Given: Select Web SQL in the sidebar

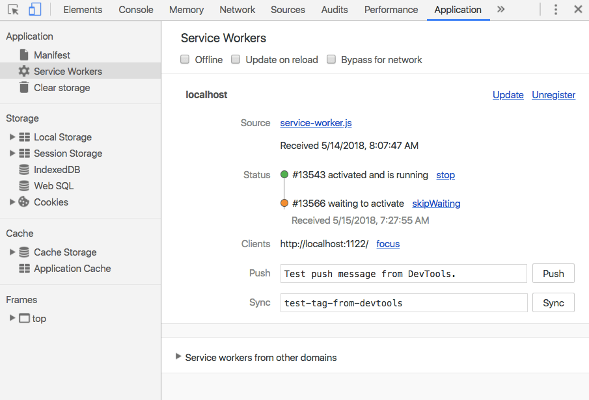Looking at the screenshot, I should pos(54,186).
